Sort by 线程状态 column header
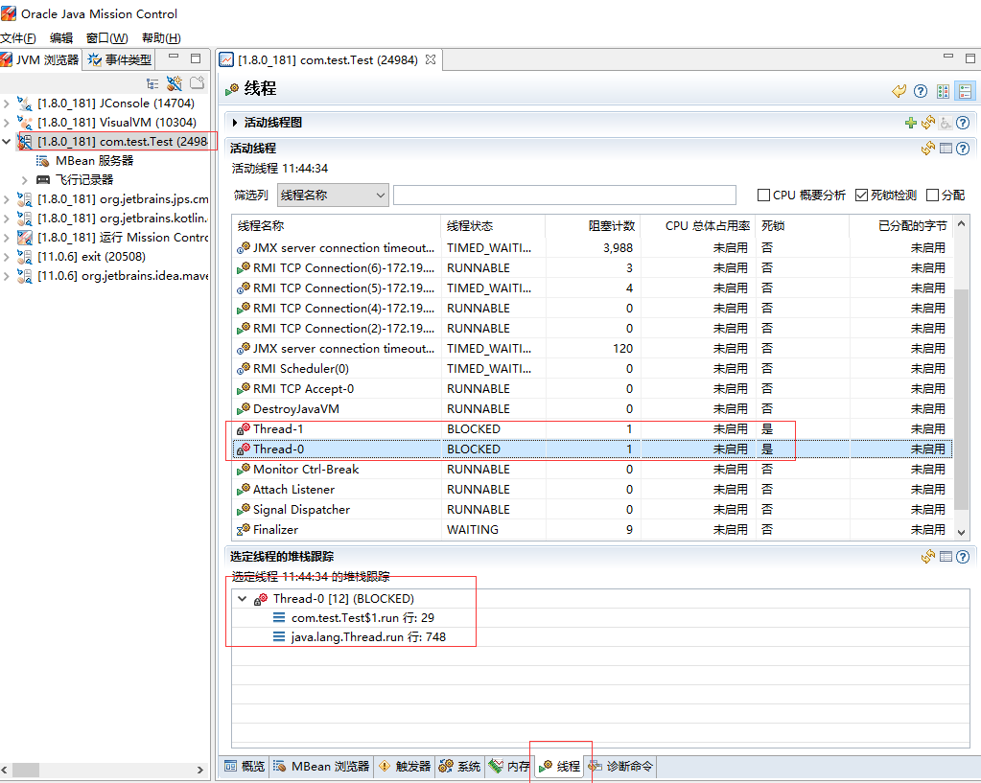This screenshot has width=981, height=783. pos(493,226)
